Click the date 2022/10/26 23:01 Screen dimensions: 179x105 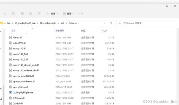(x=64, y=92)
